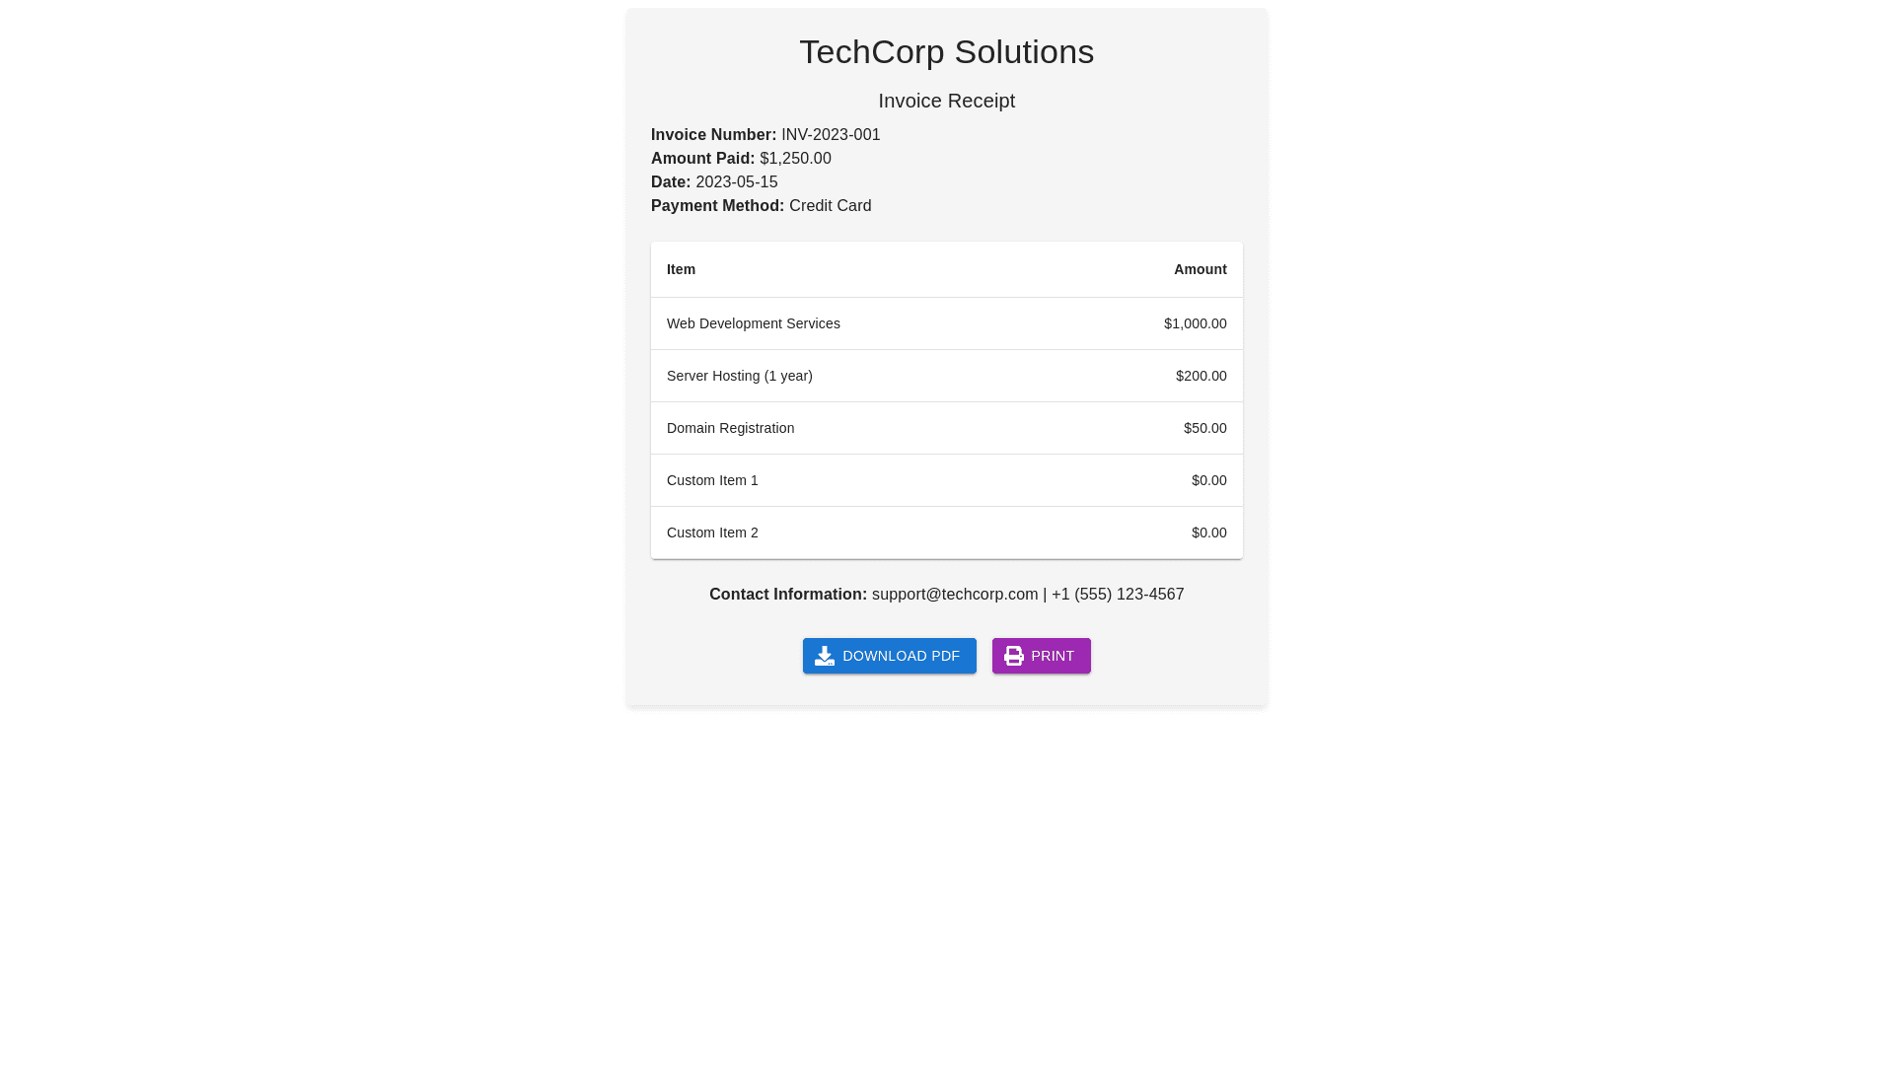Screen dimensions: 1894x1065
Task: Click the Amount column header
Action: click(1200, 269)
